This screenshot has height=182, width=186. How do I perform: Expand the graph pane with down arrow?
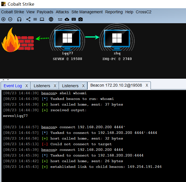(x=8, y=80)
